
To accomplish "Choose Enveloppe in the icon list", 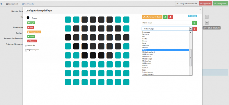I will [x=165, y=32].
